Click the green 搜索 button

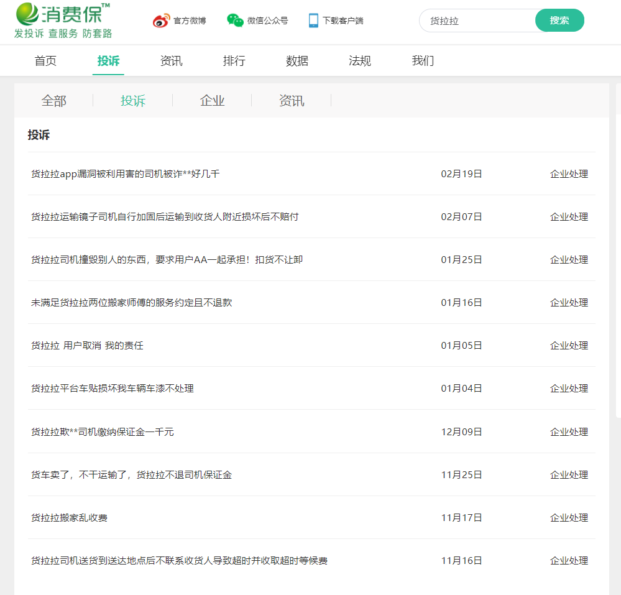559,20
